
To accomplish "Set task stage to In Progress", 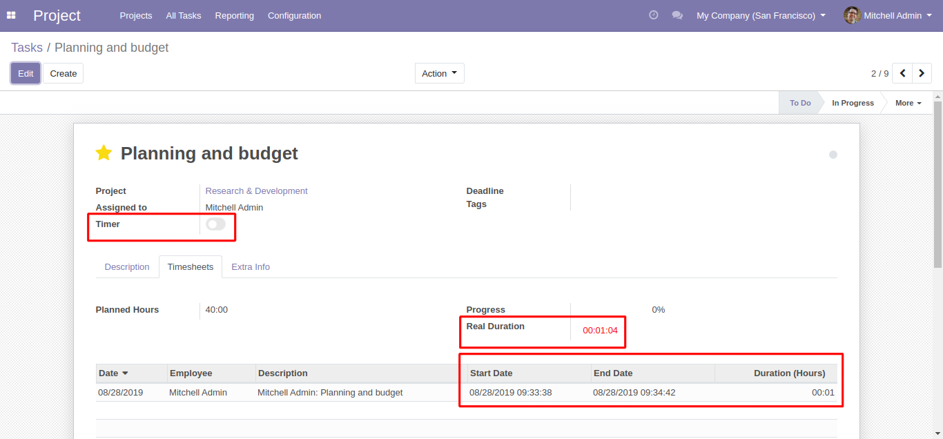I will pyautogui.click(x=852, y=103).
